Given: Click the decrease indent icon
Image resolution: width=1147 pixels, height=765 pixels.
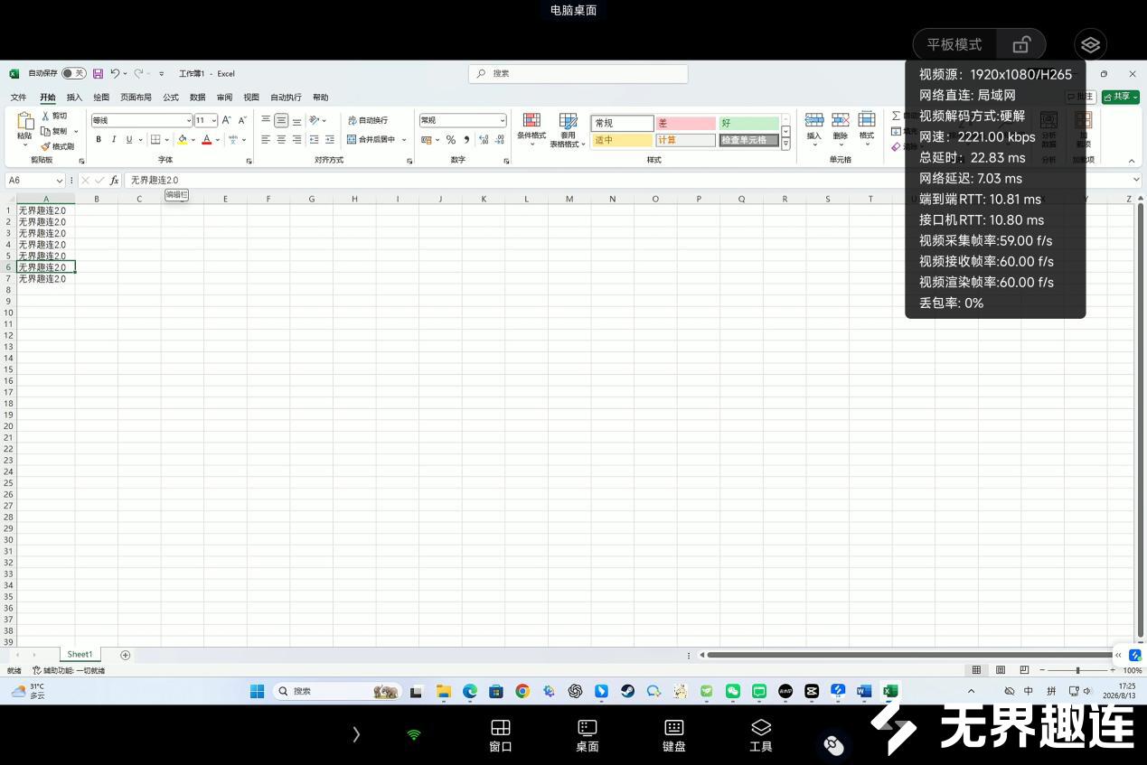Looking at the screenshot, I should pyautogui.click(x=314, y=140).
